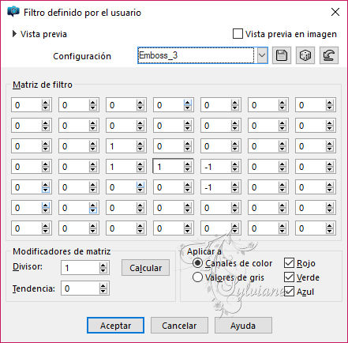Open the Configuración preset dropdown arrow
This screenshot has width=348, height=343.
tap(262, 55)
